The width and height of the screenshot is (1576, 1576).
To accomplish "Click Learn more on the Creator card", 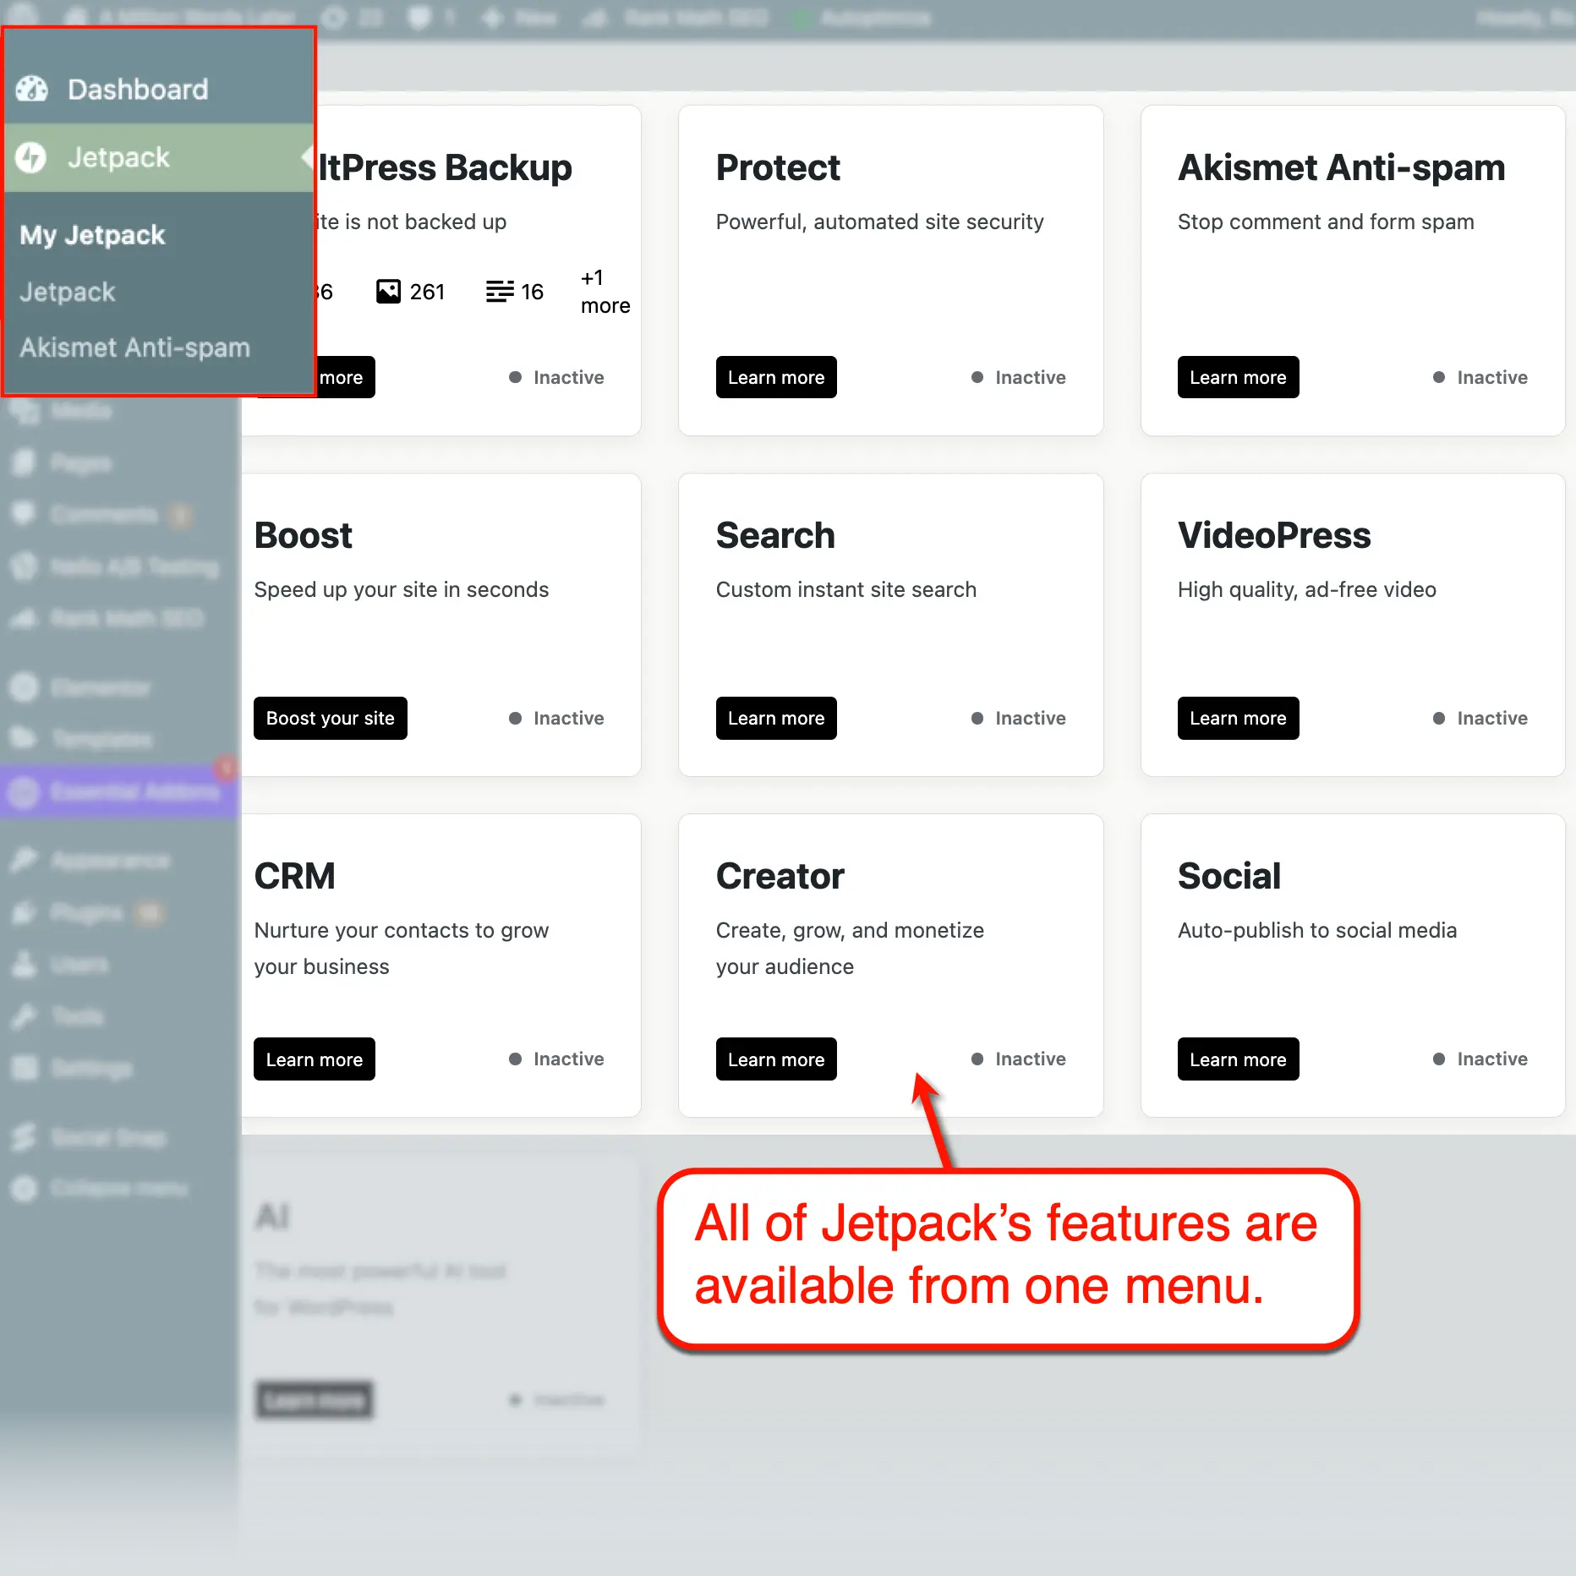I will click(775, 1059).
